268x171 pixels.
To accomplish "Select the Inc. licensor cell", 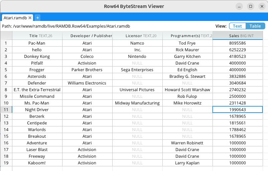I will click(x=137, y=50).
